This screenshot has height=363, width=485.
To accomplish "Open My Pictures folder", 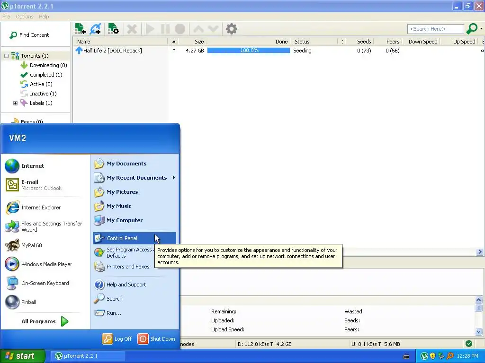I will [135, 192].
